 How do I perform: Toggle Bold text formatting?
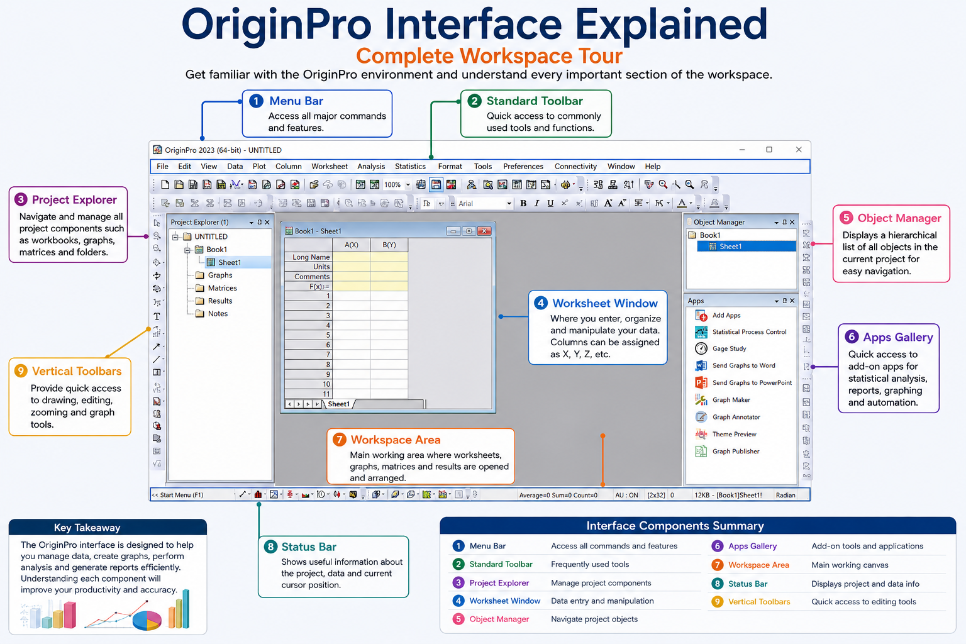pos(523,203)
